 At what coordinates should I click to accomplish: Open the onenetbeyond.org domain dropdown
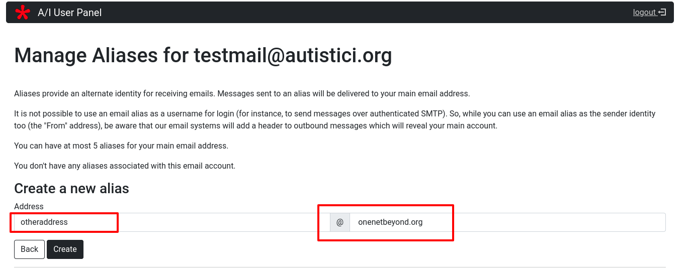pyautogui.click(x=507, y=222)
